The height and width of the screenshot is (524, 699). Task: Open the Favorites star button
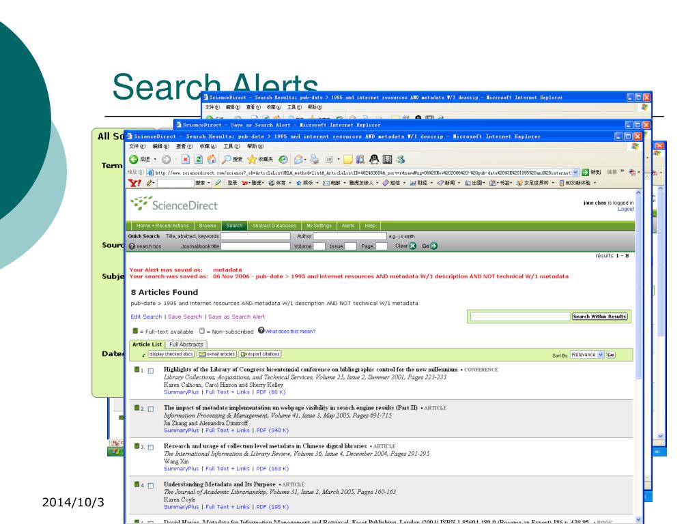coord(260,159)
